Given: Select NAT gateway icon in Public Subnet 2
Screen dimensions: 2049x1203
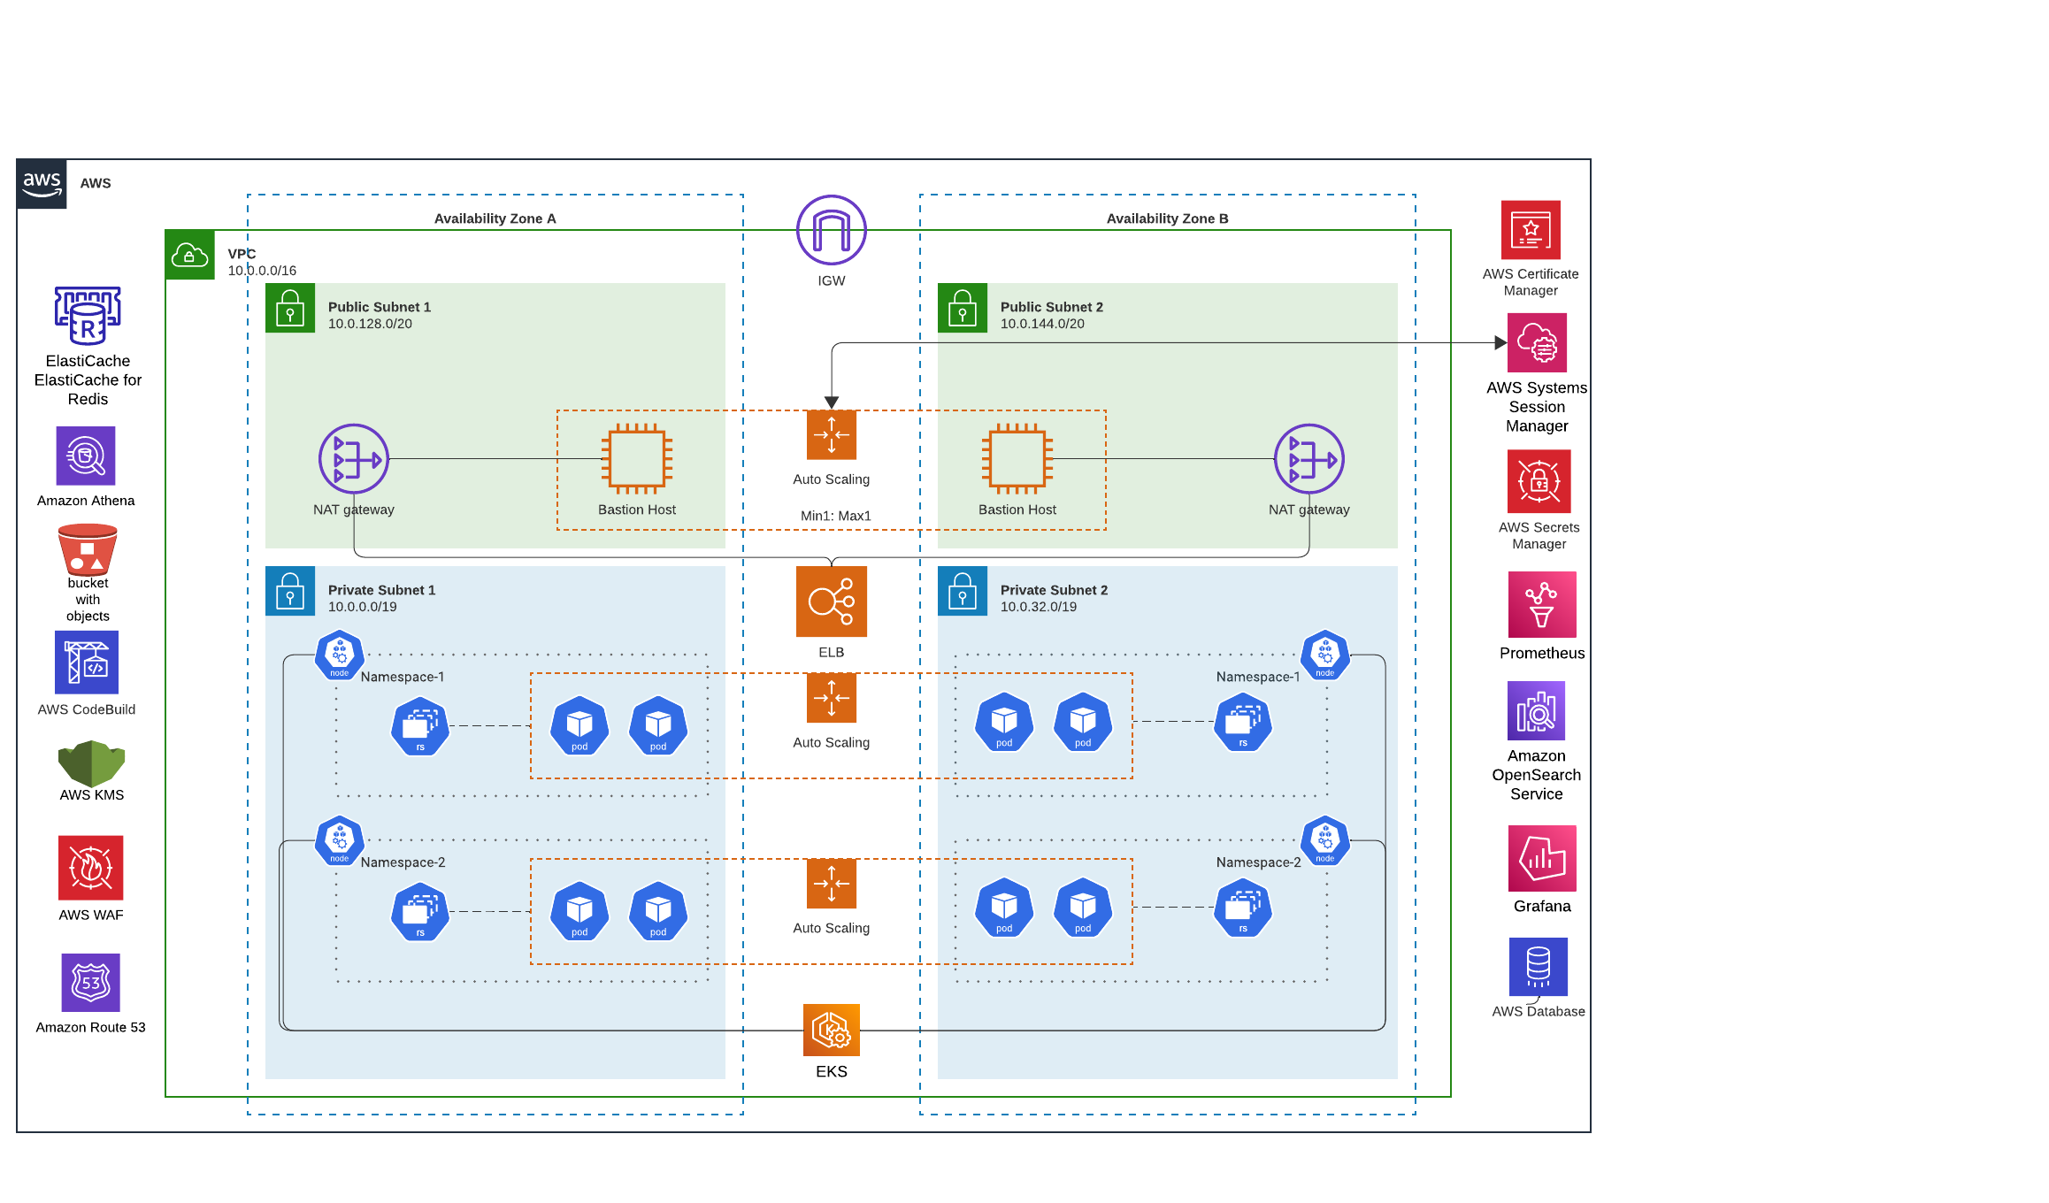Looking at the screenshot, I should click(x=1309, y=459).
